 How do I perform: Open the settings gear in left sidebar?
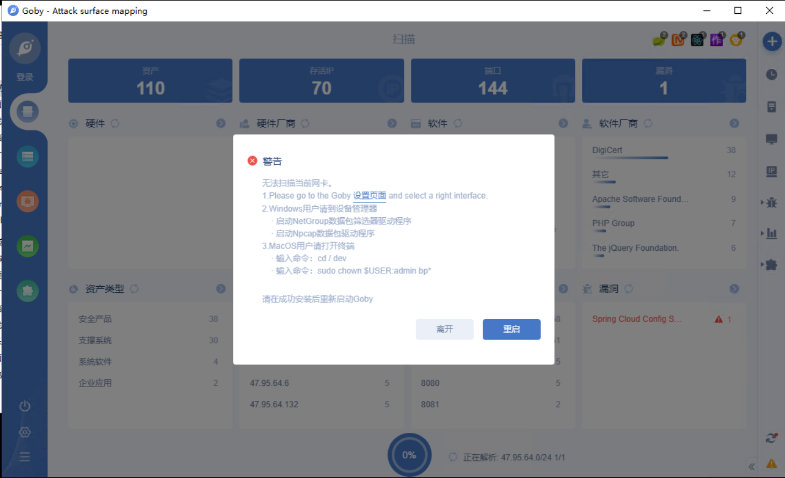pyautogui.click(x=25, y=432)
